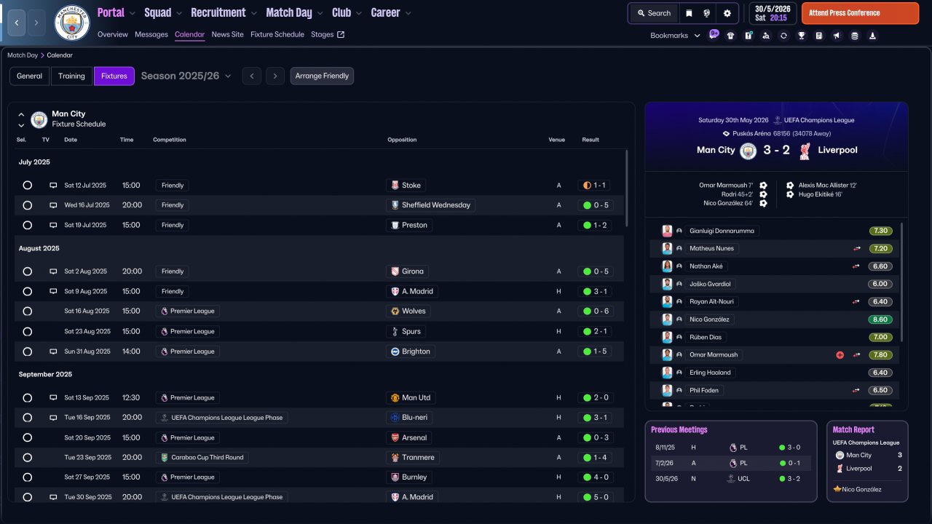Go back with the left arrow button
This screenshot has height=524, width=932.
(17, 23)
